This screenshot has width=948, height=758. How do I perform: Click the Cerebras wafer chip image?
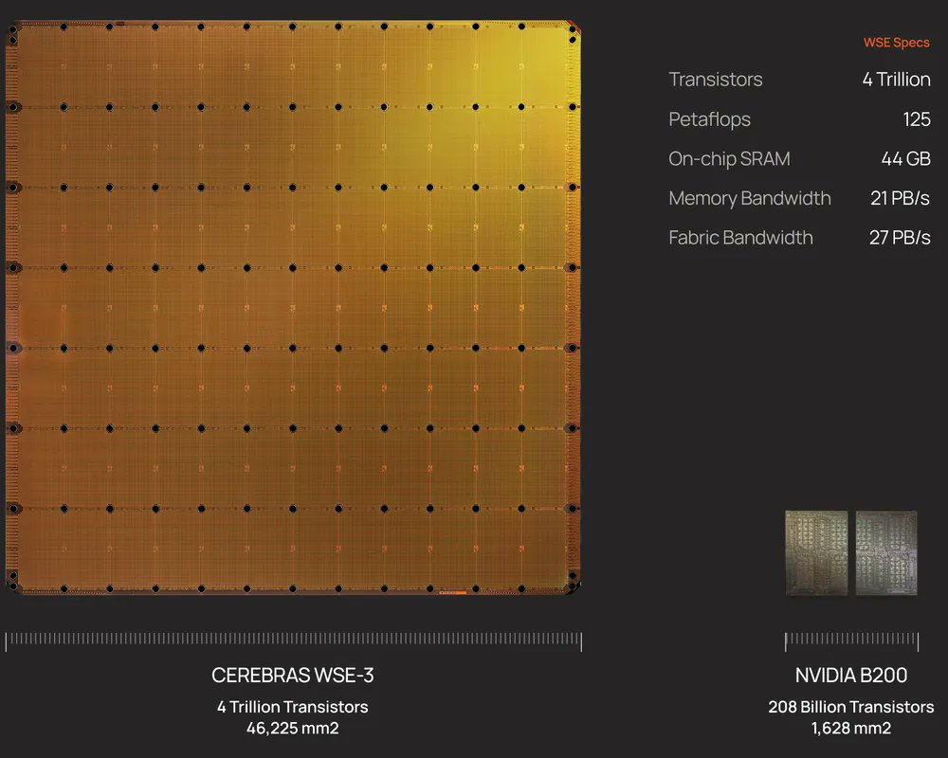(x=293, y=308)
